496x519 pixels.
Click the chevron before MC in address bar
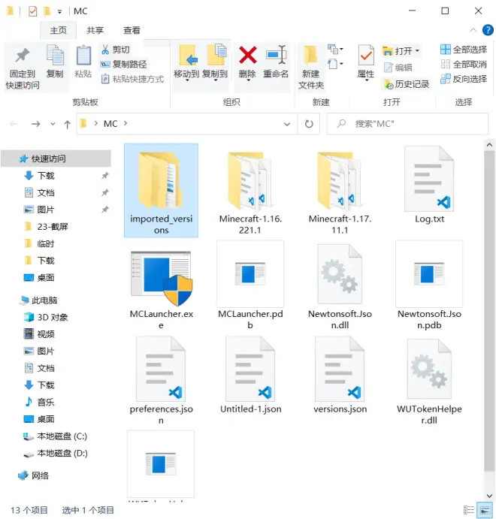(x=95, y=123)
